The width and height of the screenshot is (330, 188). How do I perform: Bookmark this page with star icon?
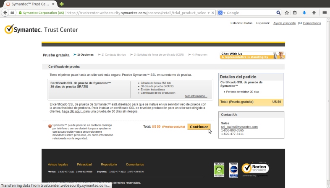click(x=287, y=13)
